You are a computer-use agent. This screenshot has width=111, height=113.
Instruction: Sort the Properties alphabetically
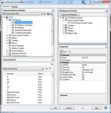pos(65,52)
